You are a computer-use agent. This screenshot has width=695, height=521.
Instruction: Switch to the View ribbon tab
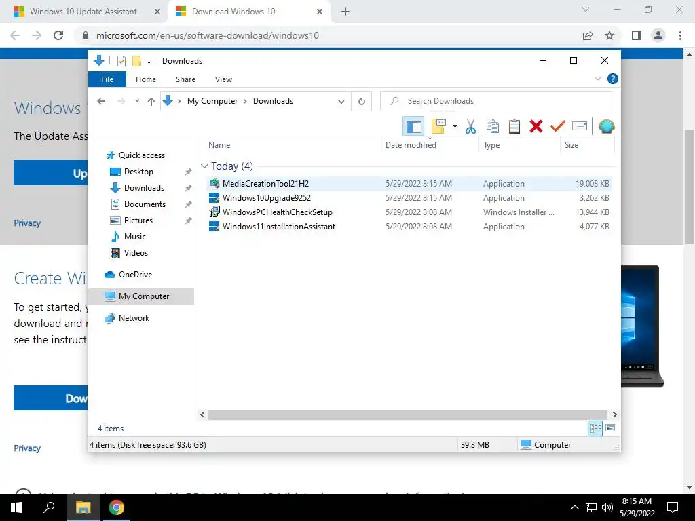point(223,79)
